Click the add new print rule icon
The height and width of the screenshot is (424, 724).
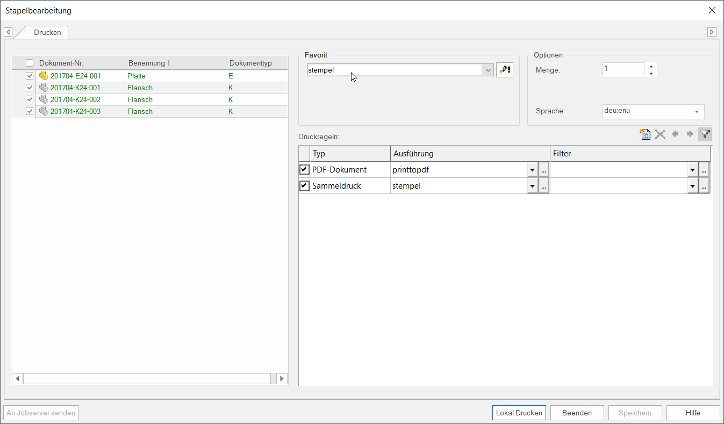(645, 134)
